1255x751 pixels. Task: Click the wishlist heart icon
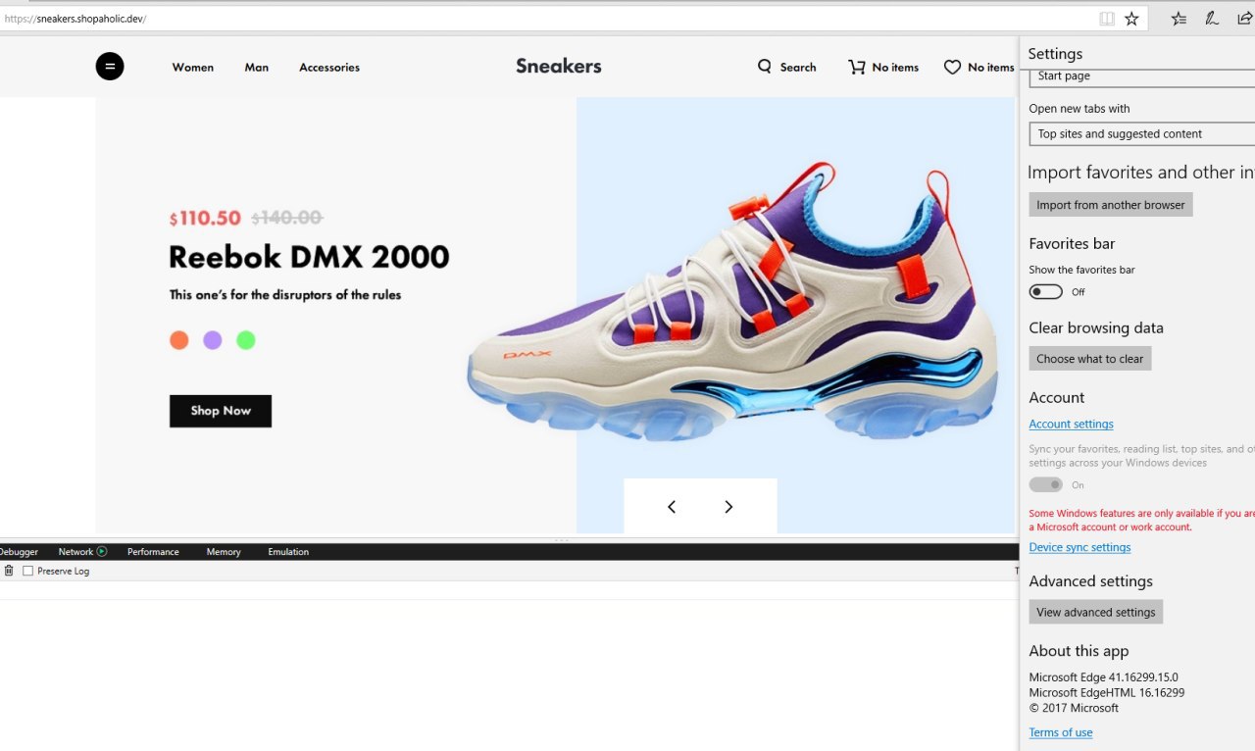pyautogui.click(x=952, y=67)
